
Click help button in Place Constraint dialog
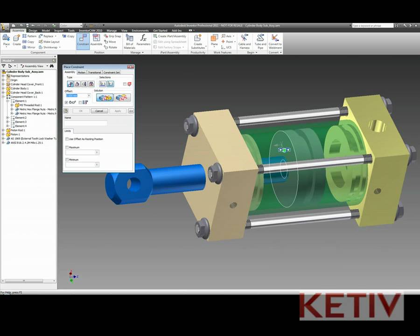coord(66,111)
